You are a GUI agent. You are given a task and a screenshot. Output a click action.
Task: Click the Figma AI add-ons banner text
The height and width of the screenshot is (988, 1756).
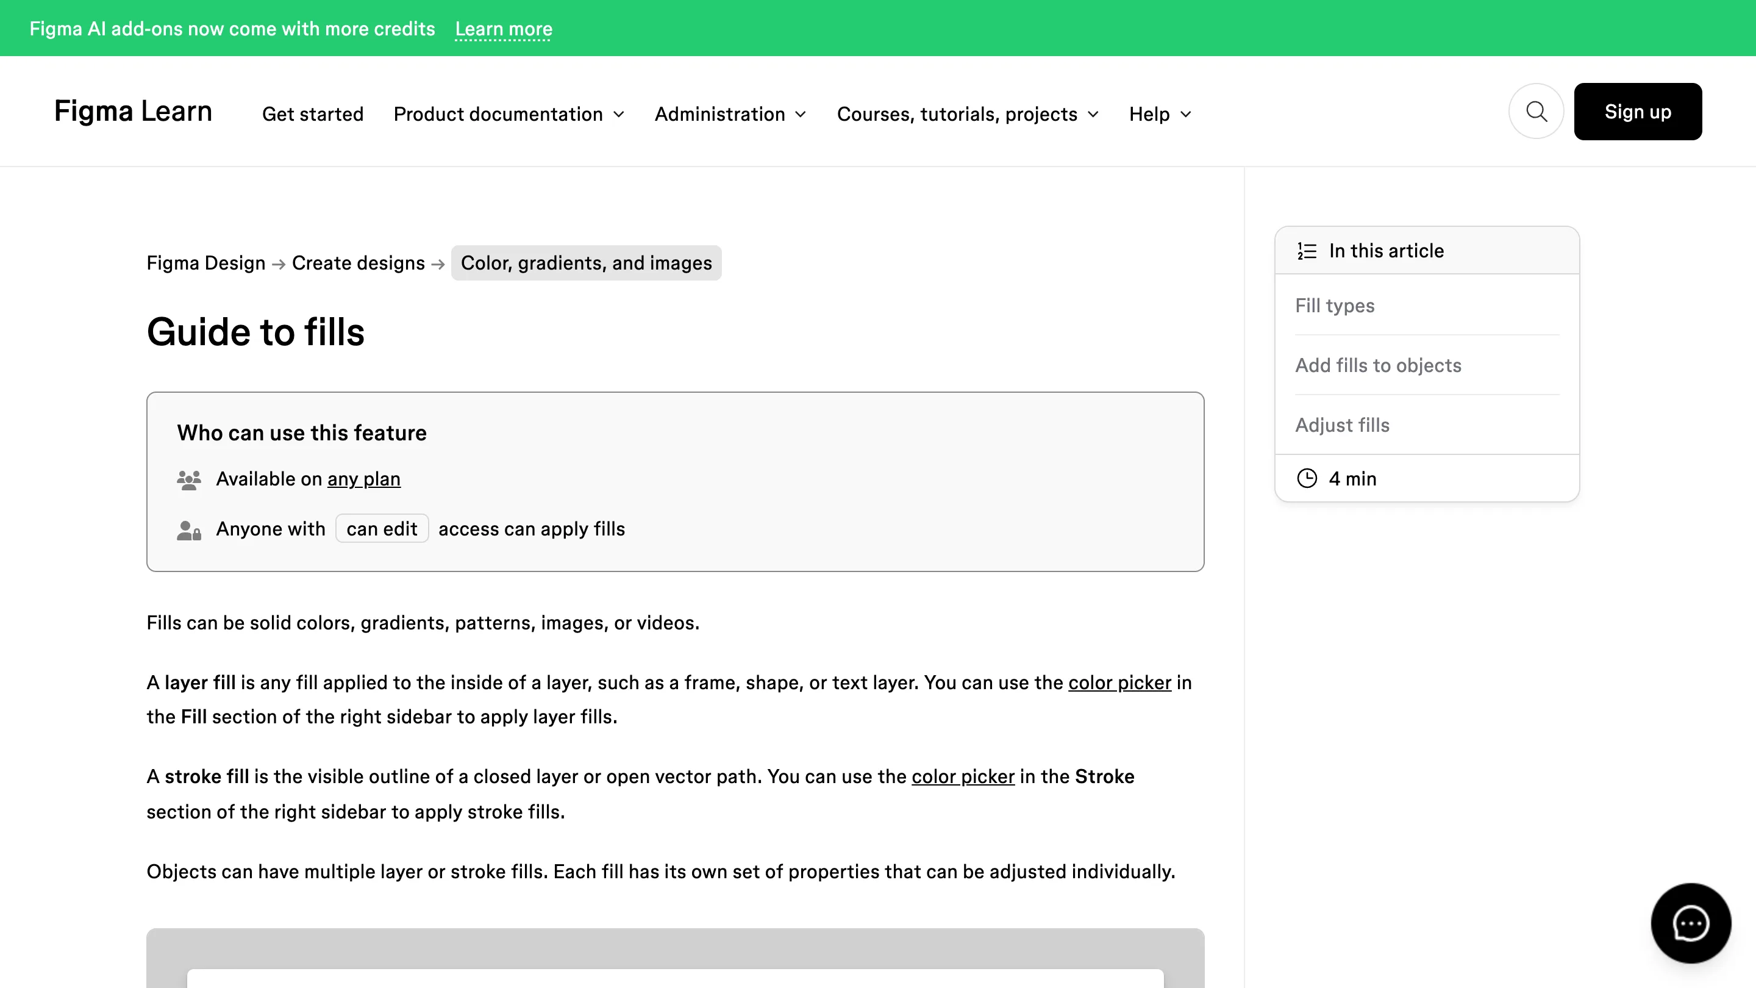coord(232,29)
